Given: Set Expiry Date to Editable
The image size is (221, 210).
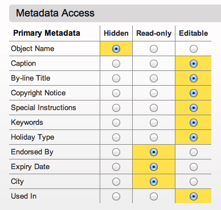Looking at the screenshot, I should click(x=194, y=167).
